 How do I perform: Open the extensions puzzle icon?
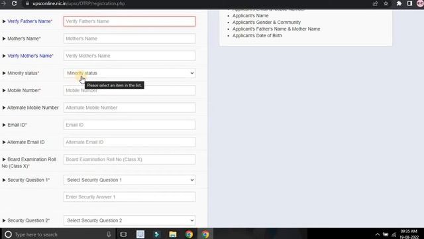click(399, 3)
